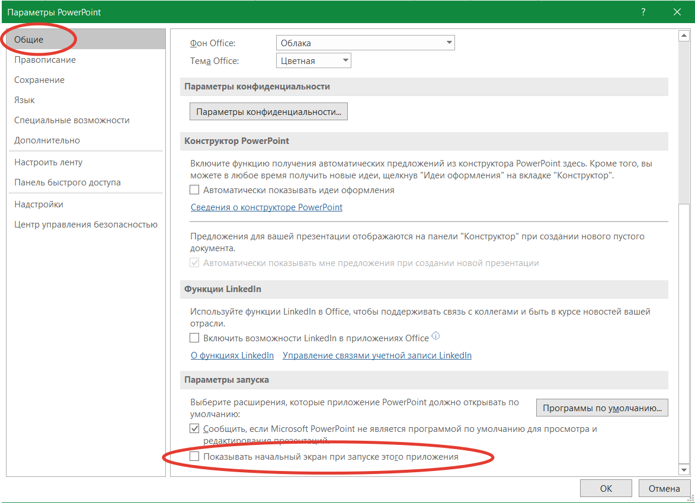Go to 'Центр управления безопасностью'
Image resolution: width=695 pixels, height=503 pixels.
(86, 224)
